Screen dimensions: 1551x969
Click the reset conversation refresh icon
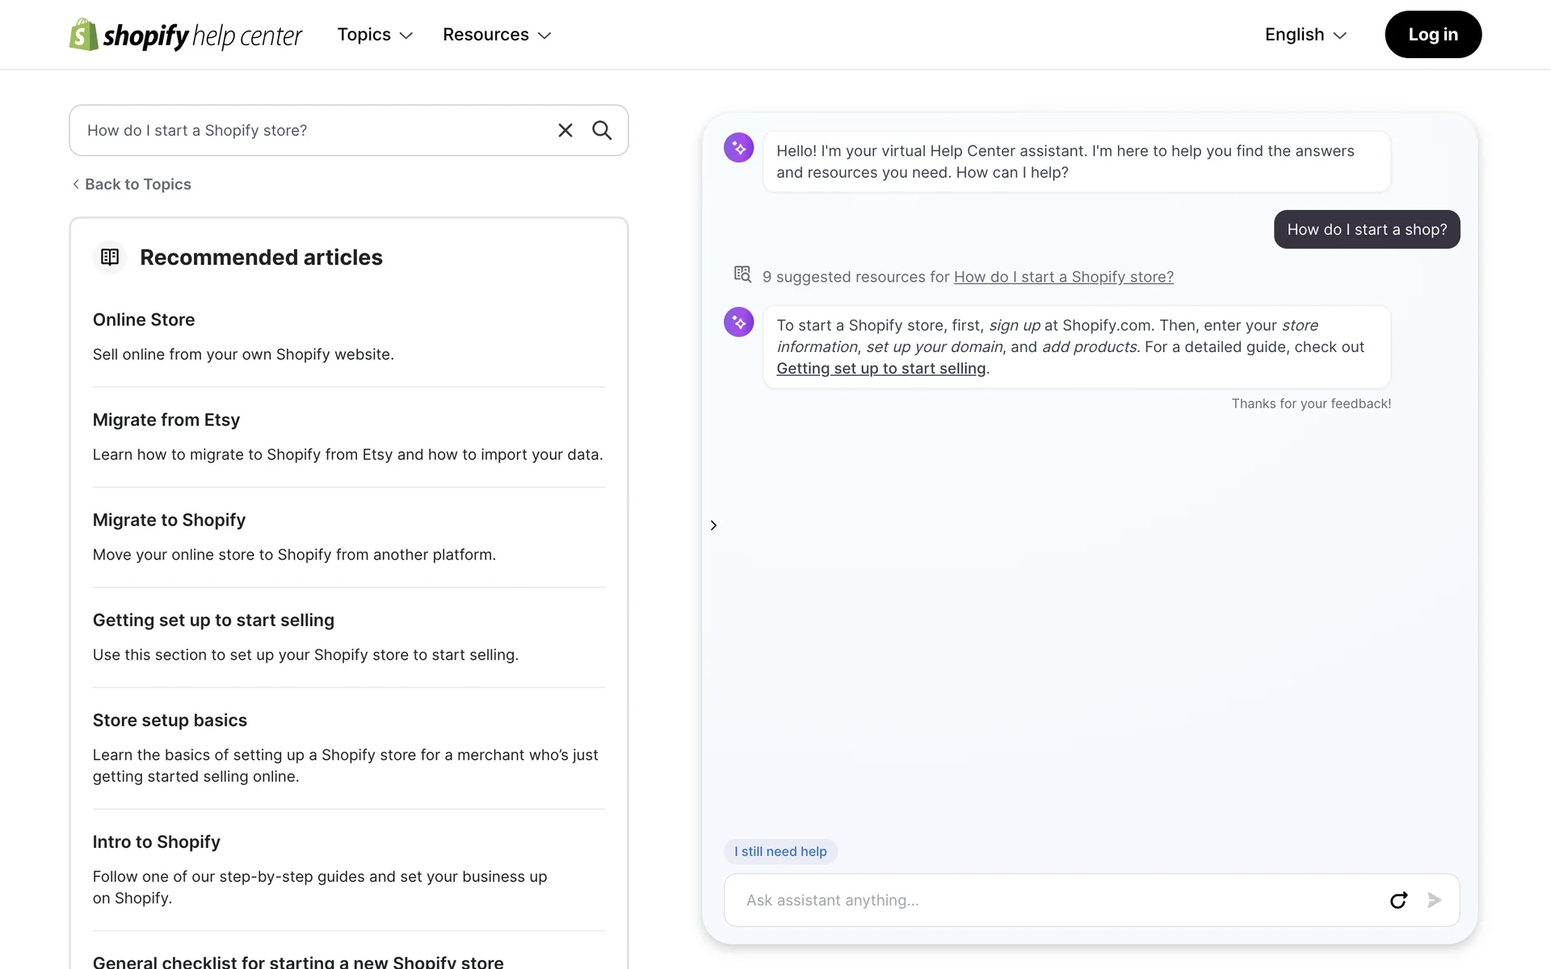click(1398, 900)
